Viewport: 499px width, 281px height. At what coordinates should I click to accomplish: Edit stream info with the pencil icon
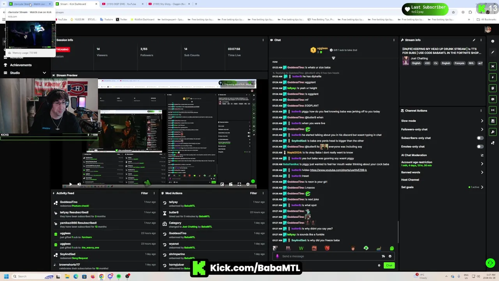pyautogui.click(x=474, y=40)
